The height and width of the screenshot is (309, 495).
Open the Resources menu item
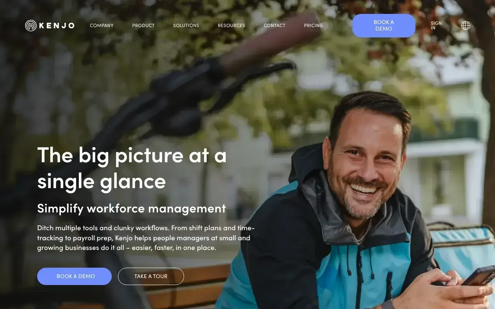(231, 25)
